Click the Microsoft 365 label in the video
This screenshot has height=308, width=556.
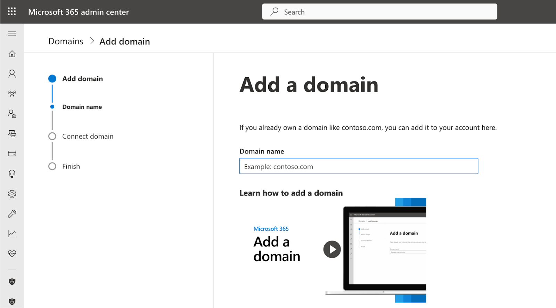point(271,229)
